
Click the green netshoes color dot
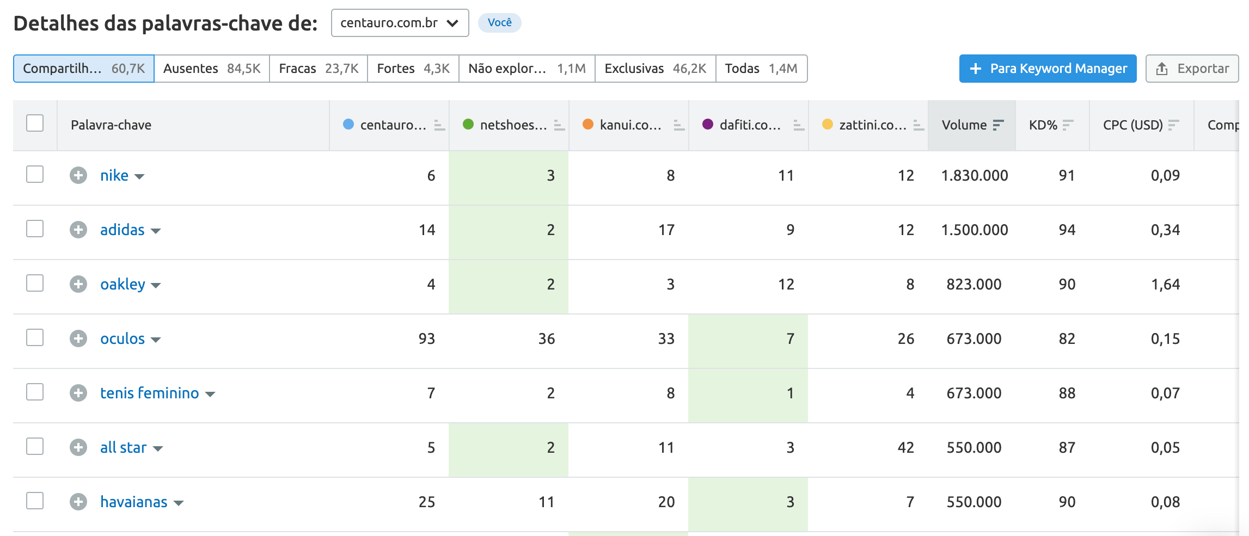468,124
